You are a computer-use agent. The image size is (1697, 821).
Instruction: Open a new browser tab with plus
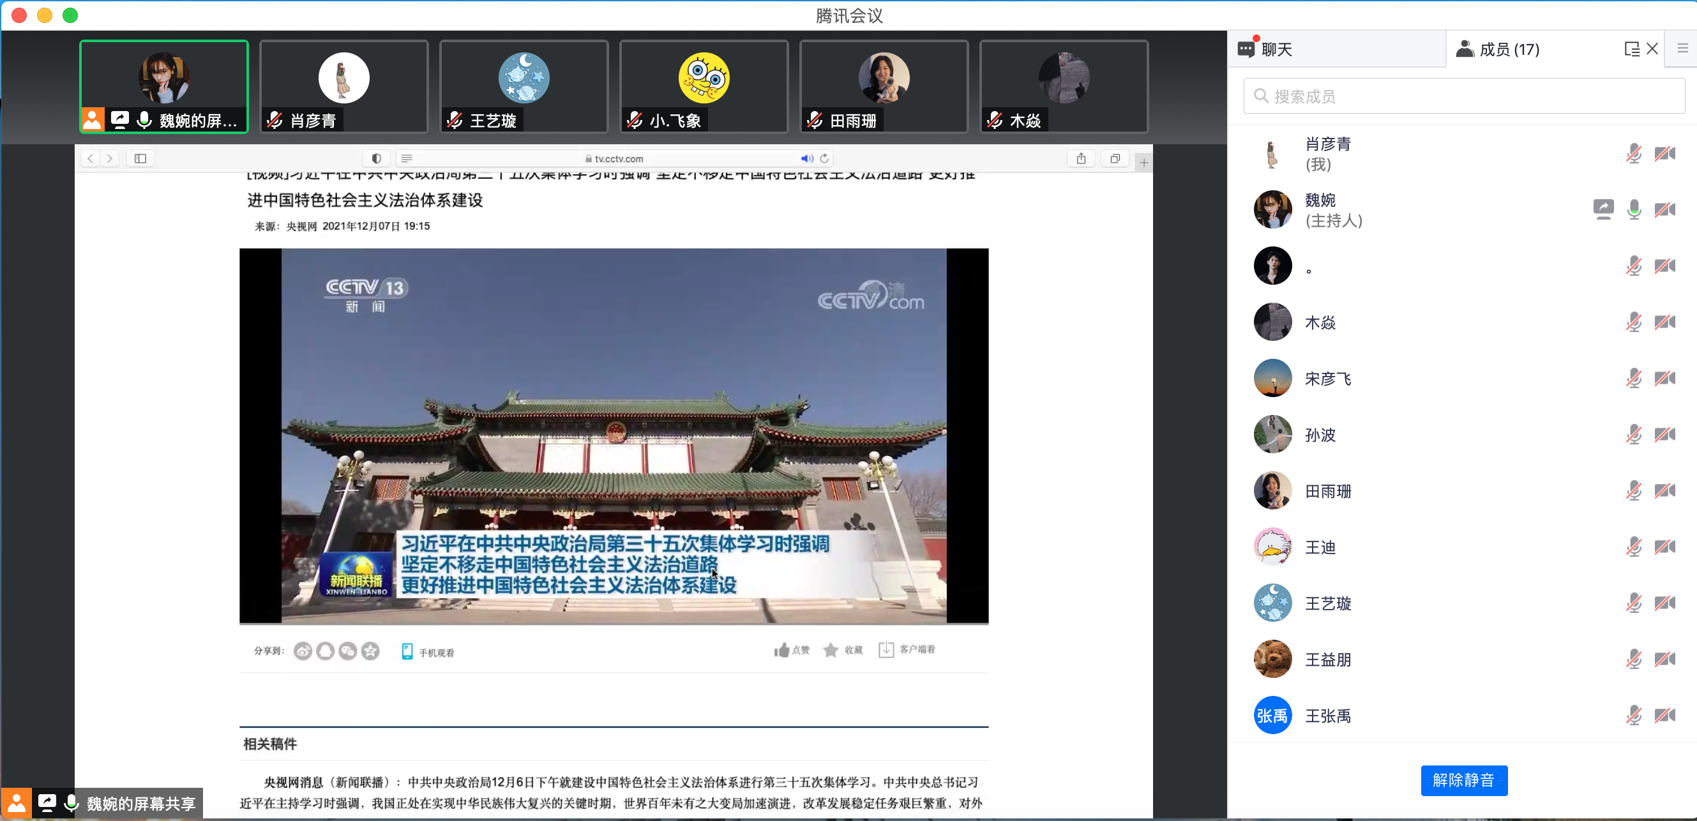[x=1143, y=163]
